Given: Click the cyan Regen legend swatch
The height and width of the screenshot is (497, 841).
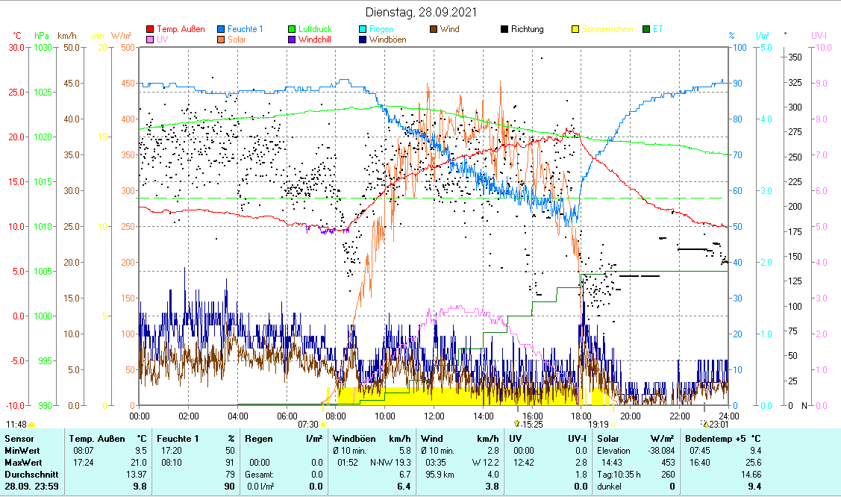Looking at the screenshot, I should tap(363, 29).
